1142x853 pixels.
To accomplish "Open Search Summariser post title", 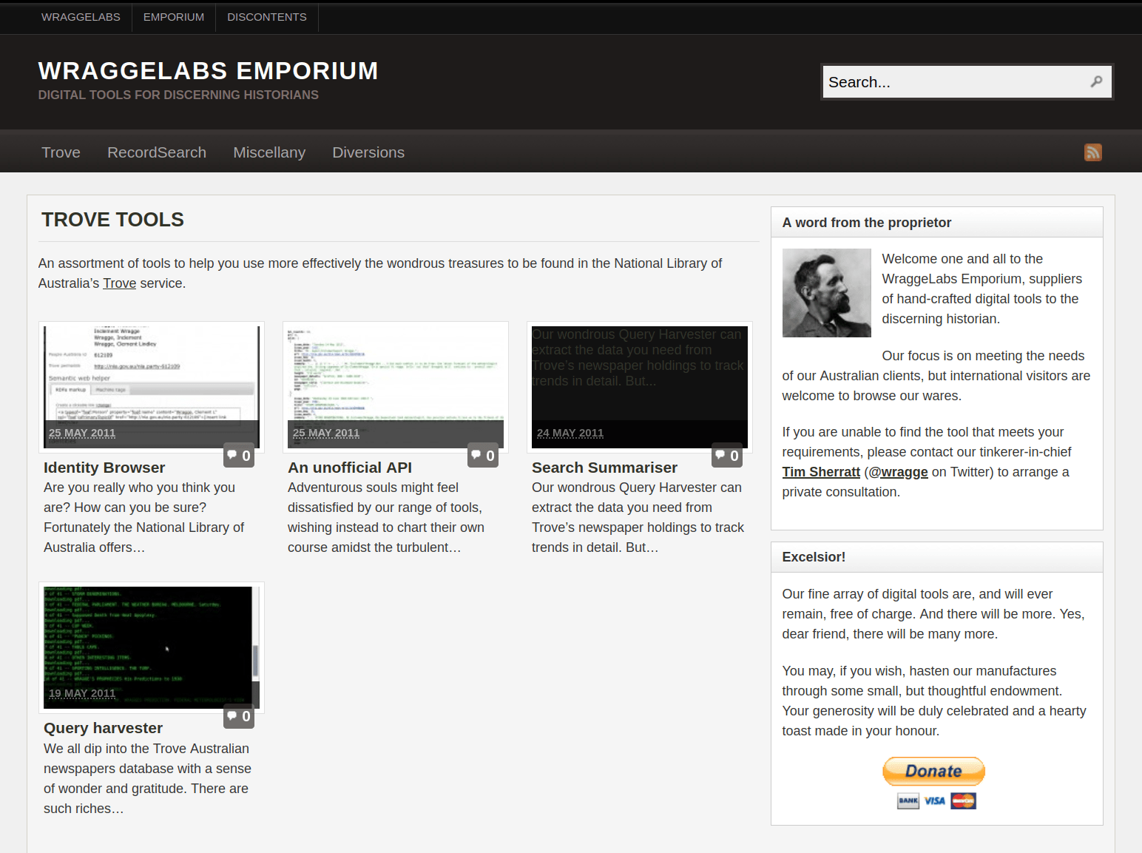I will tap(604, 468).
